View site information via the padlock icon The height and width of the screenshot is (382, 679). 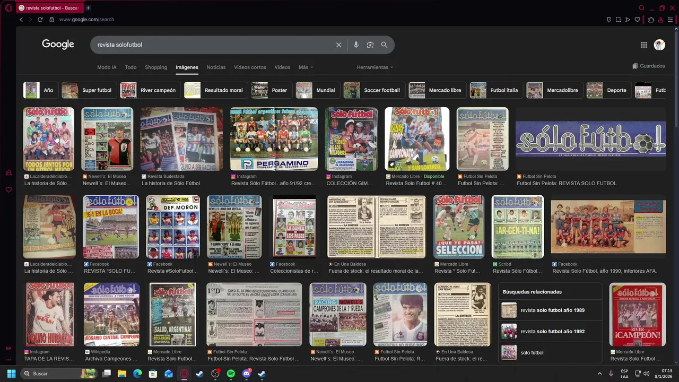click(51, 20)
